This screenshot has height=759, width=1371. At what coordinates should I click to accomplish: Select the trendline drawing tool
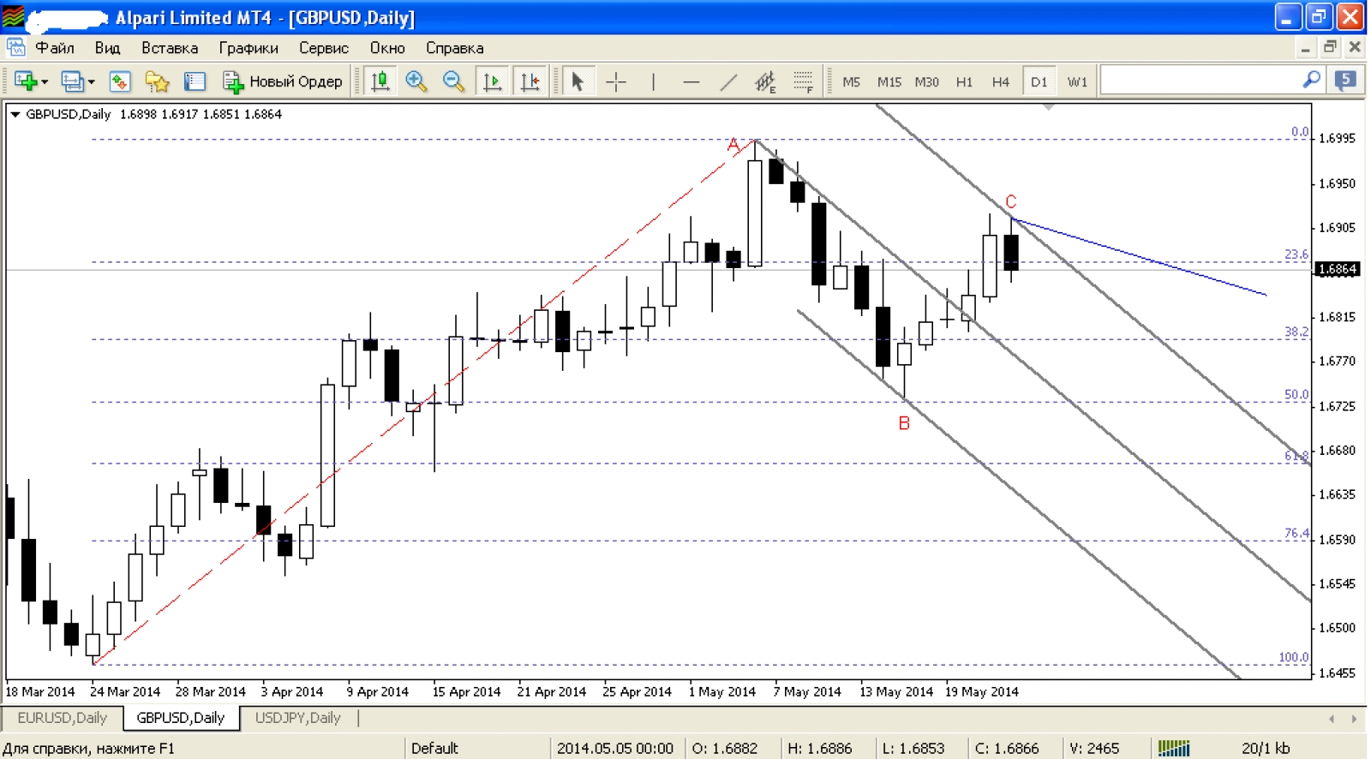[728, 81]
